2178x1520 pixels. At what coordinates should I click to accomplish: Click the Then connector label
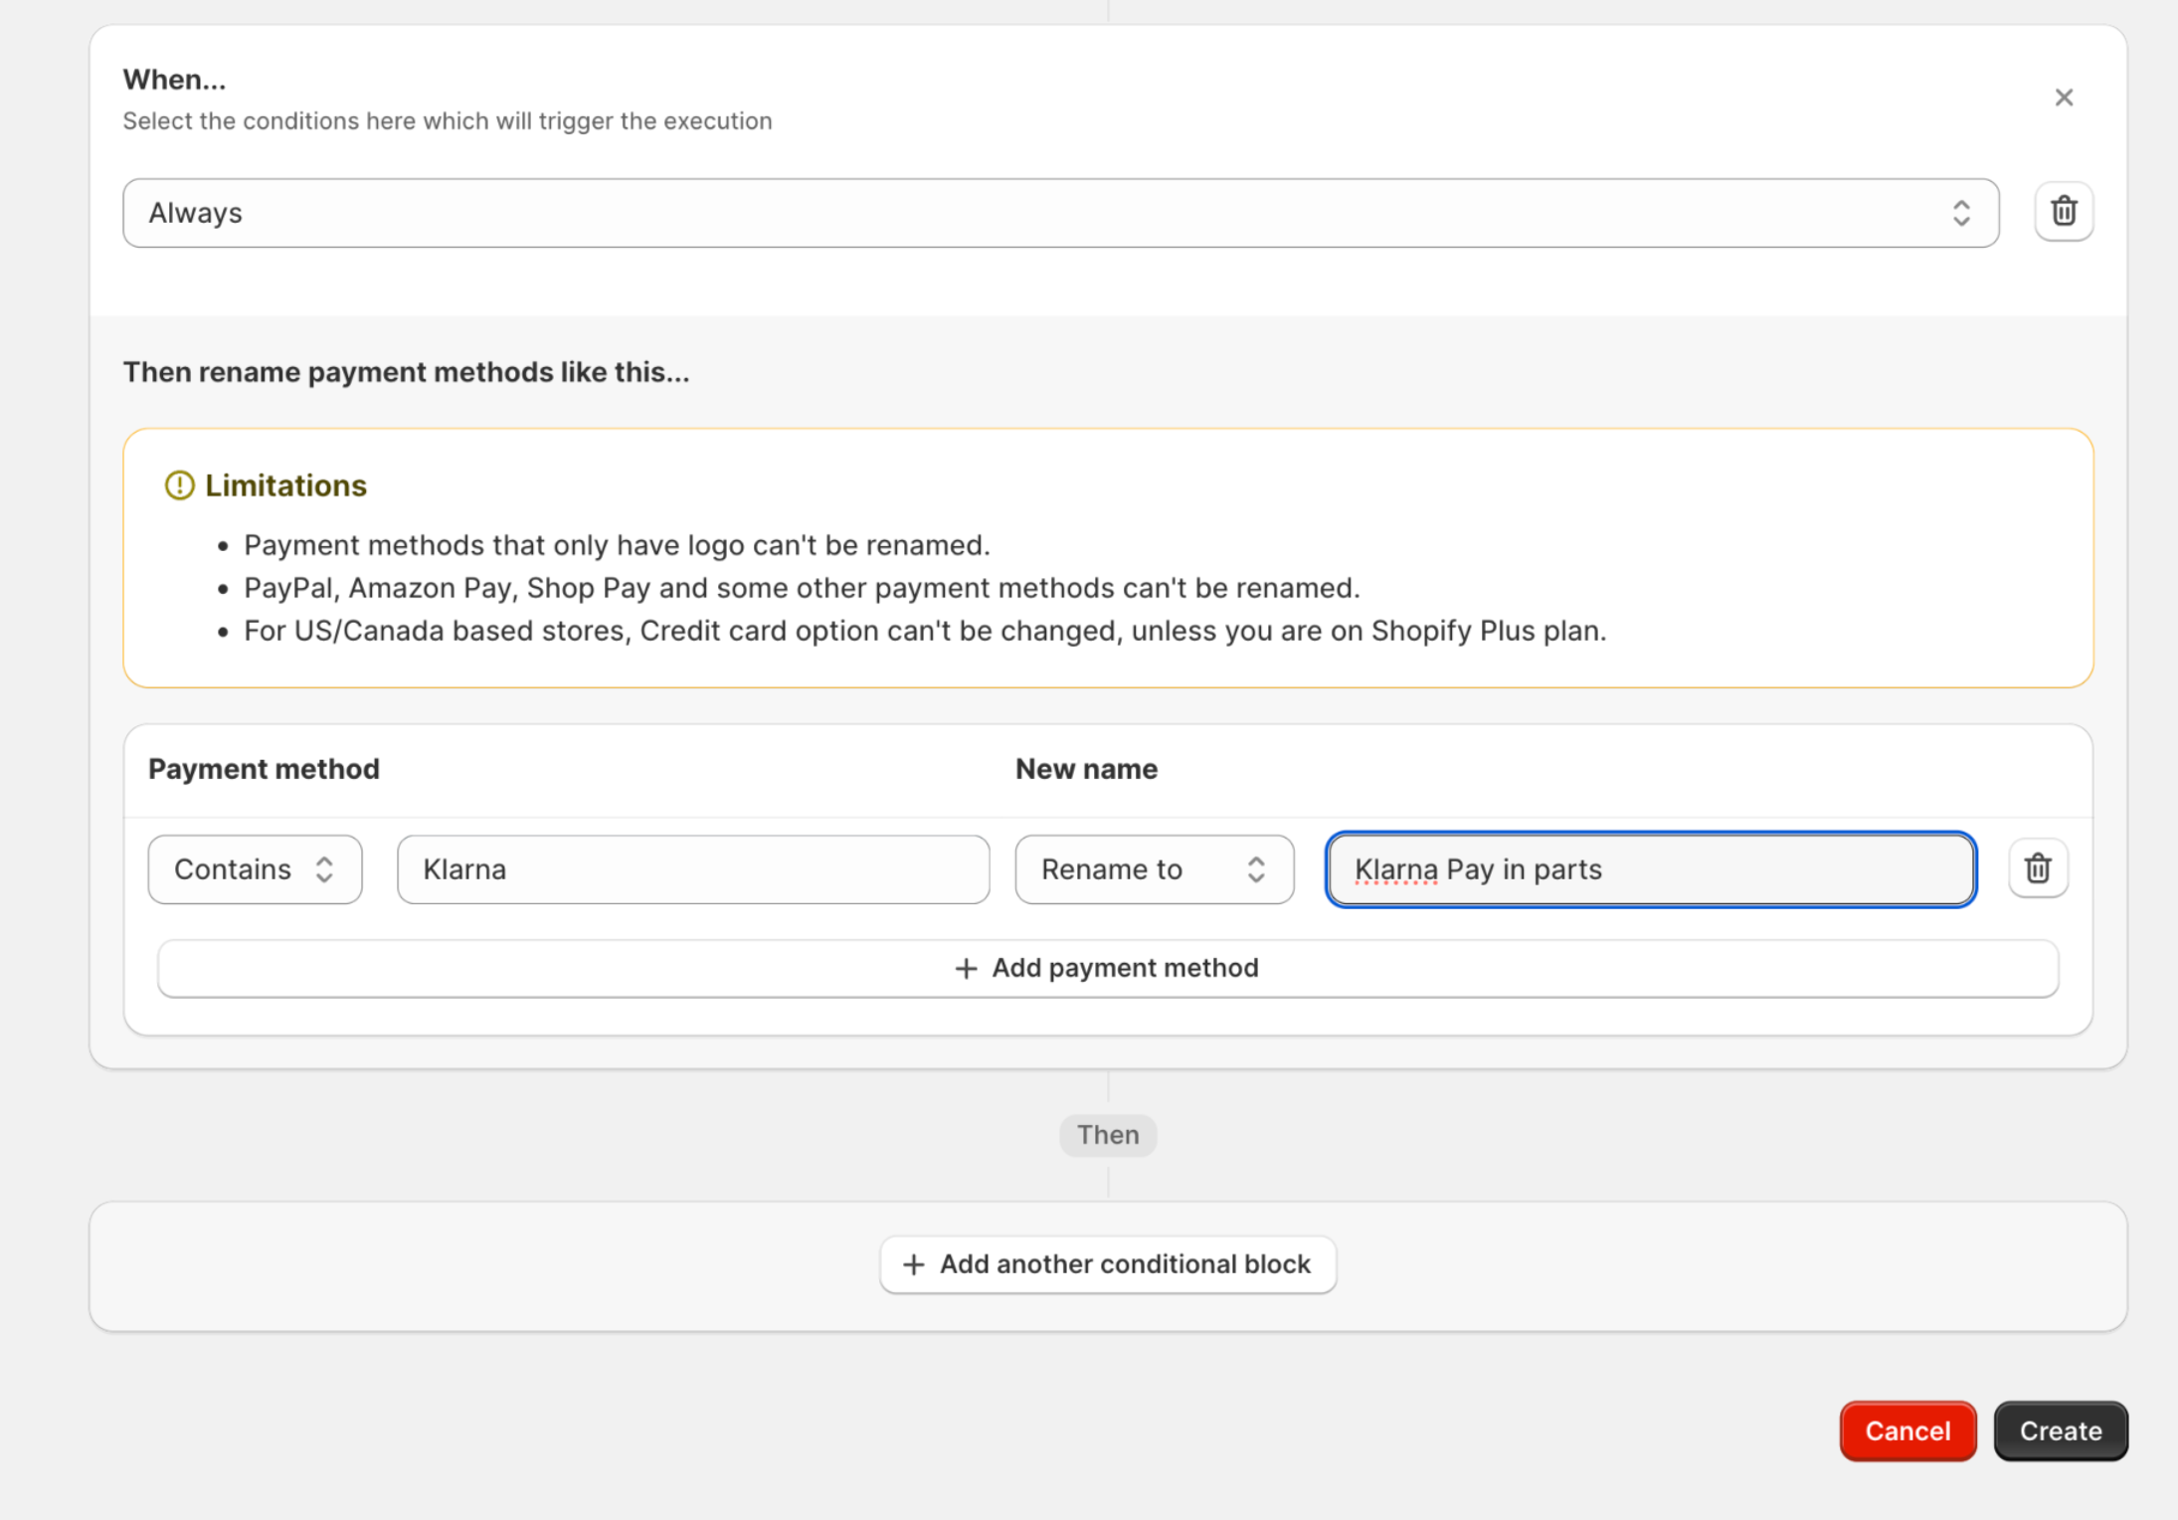1108,1135
